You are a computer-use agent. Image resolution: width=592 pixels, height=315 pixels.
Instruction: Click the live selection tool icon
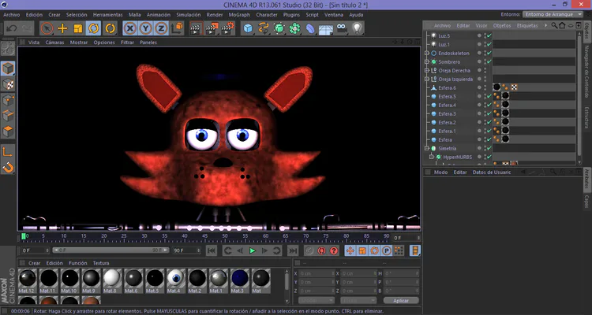(47, 28)
